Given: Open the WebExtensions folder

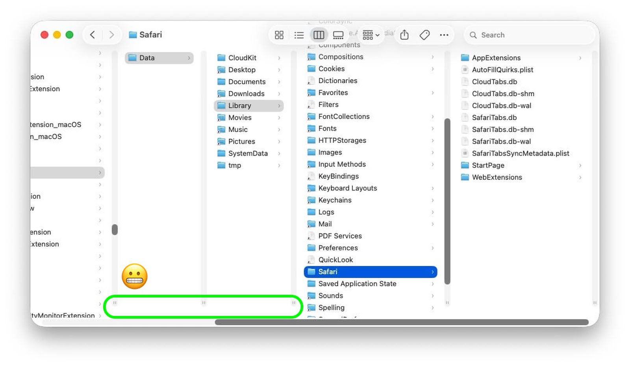Looking at the screenshot, I should coord(497,177).
